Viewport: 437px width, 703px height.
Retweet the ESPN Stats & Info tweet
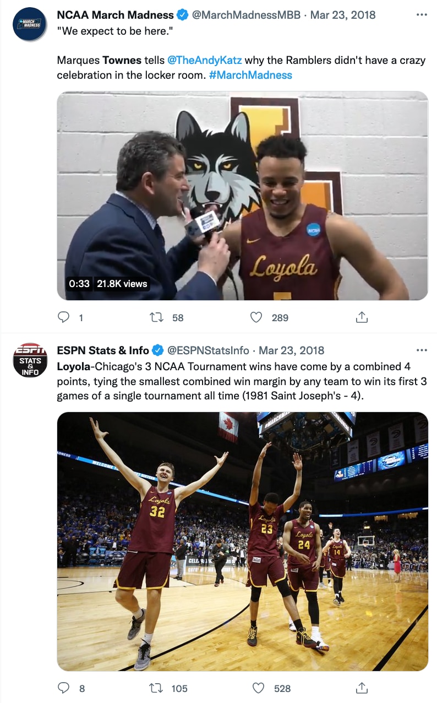click(x=157, y=688)
